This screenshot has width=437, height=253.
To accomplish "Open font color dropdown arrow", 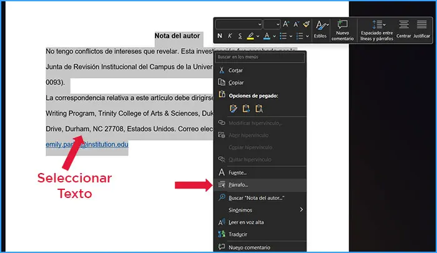I will pos(274,36).
